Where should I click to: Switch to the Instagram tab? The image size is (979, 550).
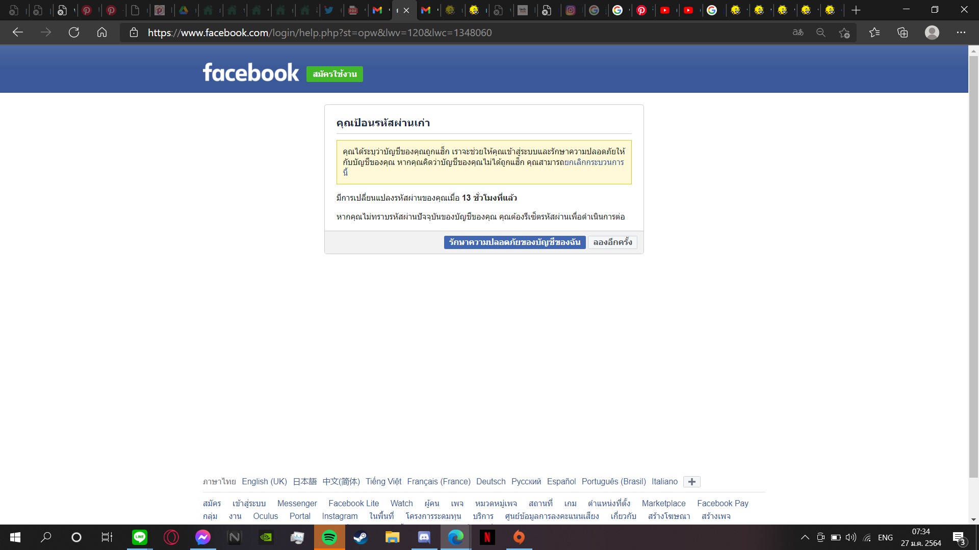click(x=571, y=10)
